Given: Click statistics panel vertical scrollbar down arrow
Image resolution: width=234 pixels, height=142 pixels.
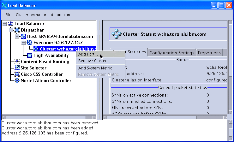Looking at the screenshot, I should (230, 112).
